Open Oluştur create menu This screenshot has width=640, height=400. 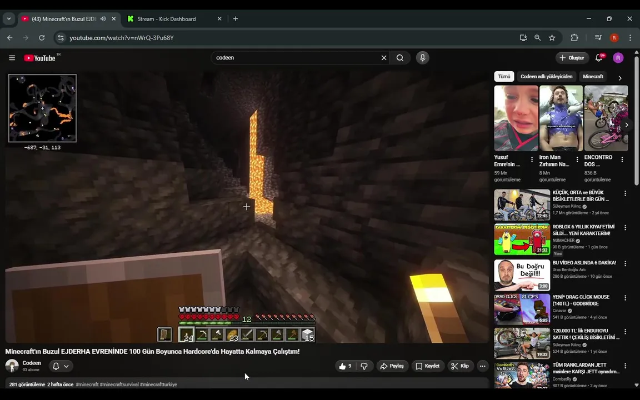tap(572, 58)
